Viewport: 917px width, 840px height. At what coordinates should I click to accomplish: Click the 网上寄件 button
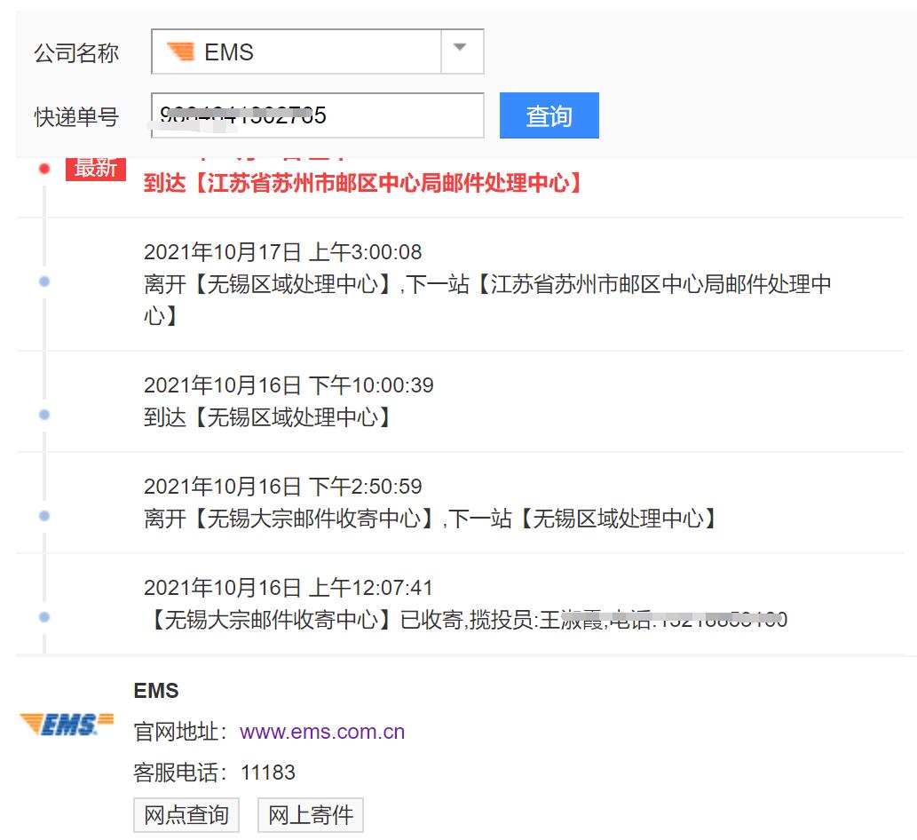310,814
